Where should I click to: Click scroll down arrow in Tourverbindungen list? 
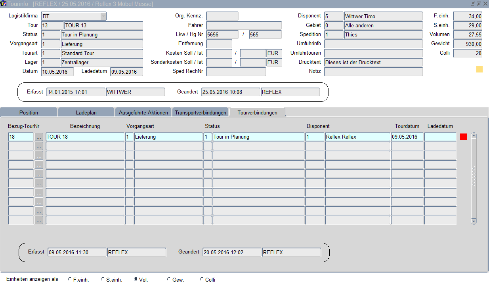pyautogui.click(x=474, y=221)
